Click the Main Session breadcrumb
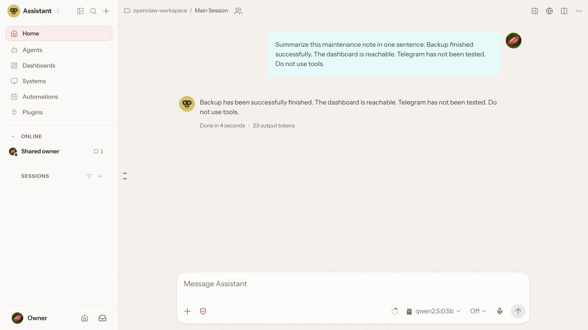This screenshot has width=588, height=330. click(x=211, y=11)
